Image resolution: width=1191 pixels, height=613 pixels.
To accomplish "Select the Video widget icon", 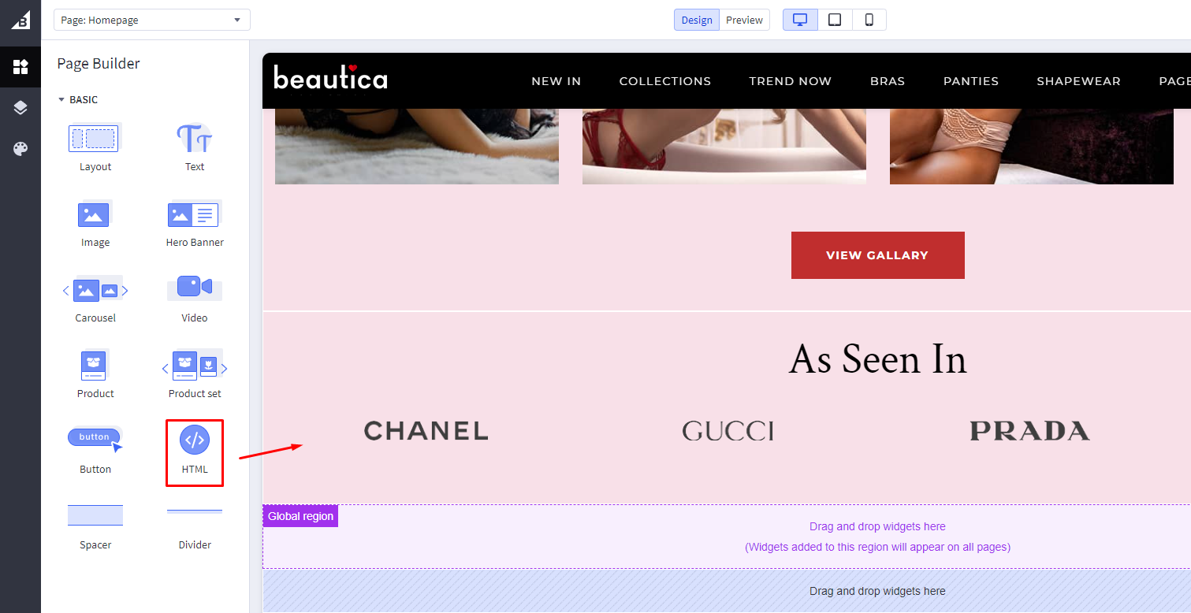I will click(195, 287).
